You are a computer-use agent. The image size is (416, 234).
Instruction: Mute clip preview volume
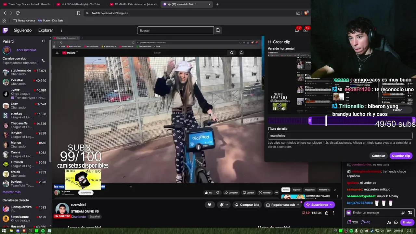[283, 109]
